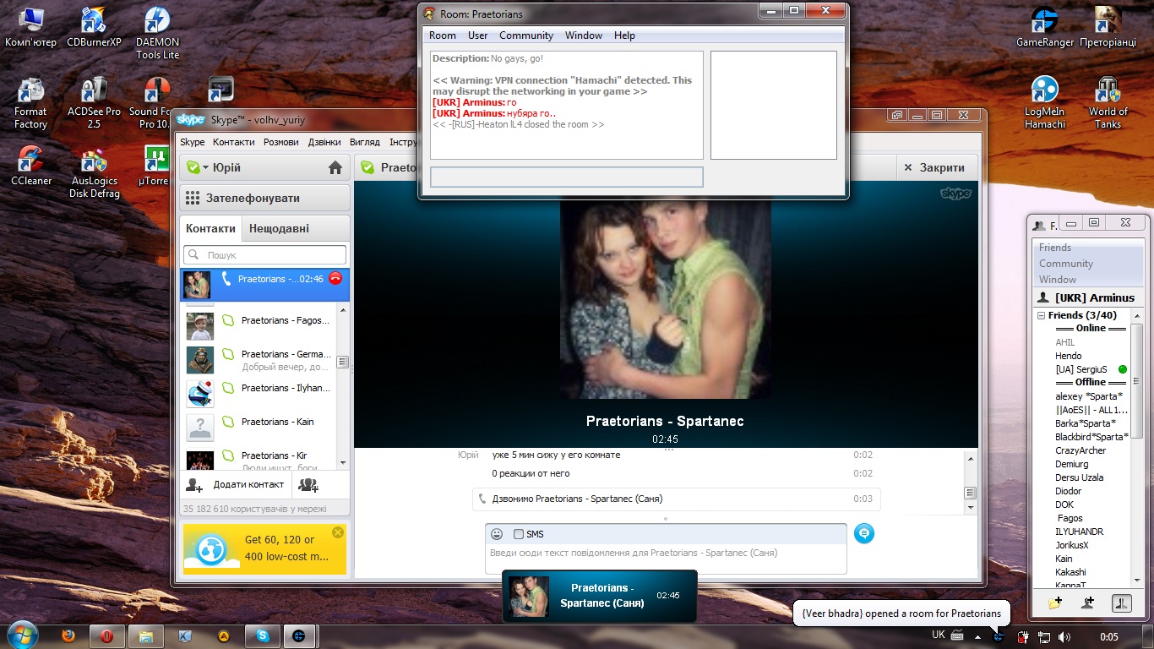This screenshot has width=1154, height=649.
Task: Switch to Skype from the taskbar
Action: coord(263,636)
